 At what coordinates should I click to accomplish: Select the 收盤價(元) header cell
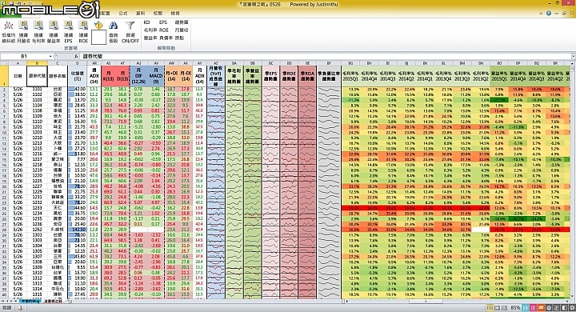coord(77,76)
